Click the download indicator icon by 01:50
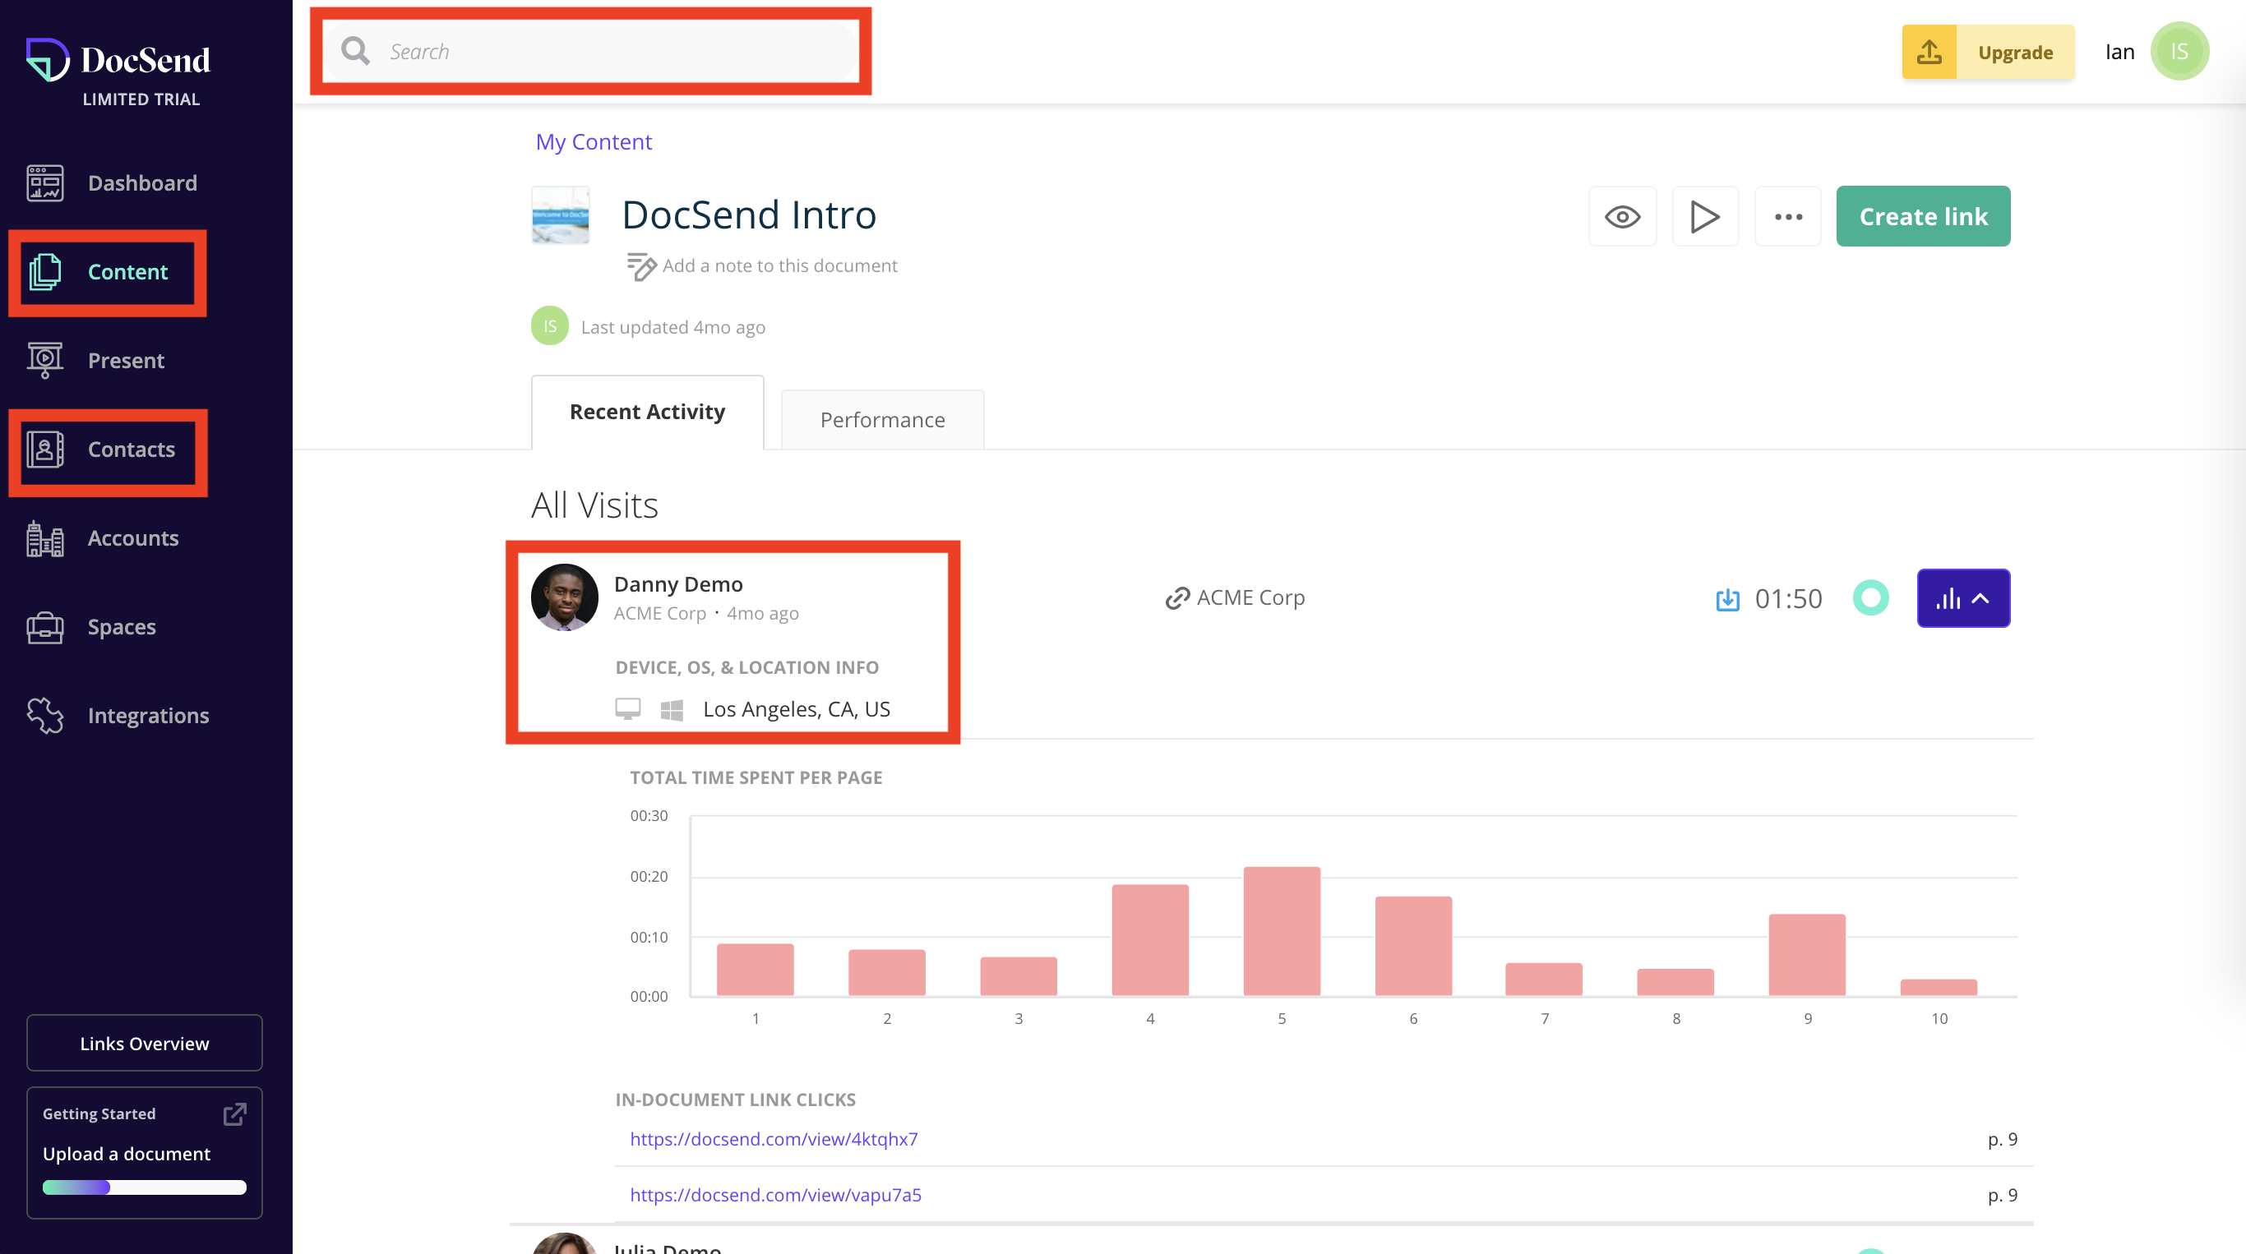 [1727, 600]
